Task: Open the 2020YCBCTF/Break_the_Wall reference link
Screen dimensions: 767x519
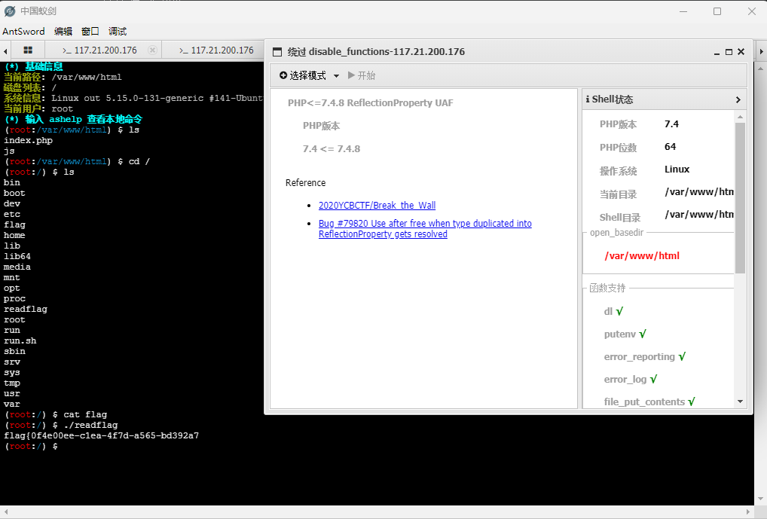Action: [377, 206]
